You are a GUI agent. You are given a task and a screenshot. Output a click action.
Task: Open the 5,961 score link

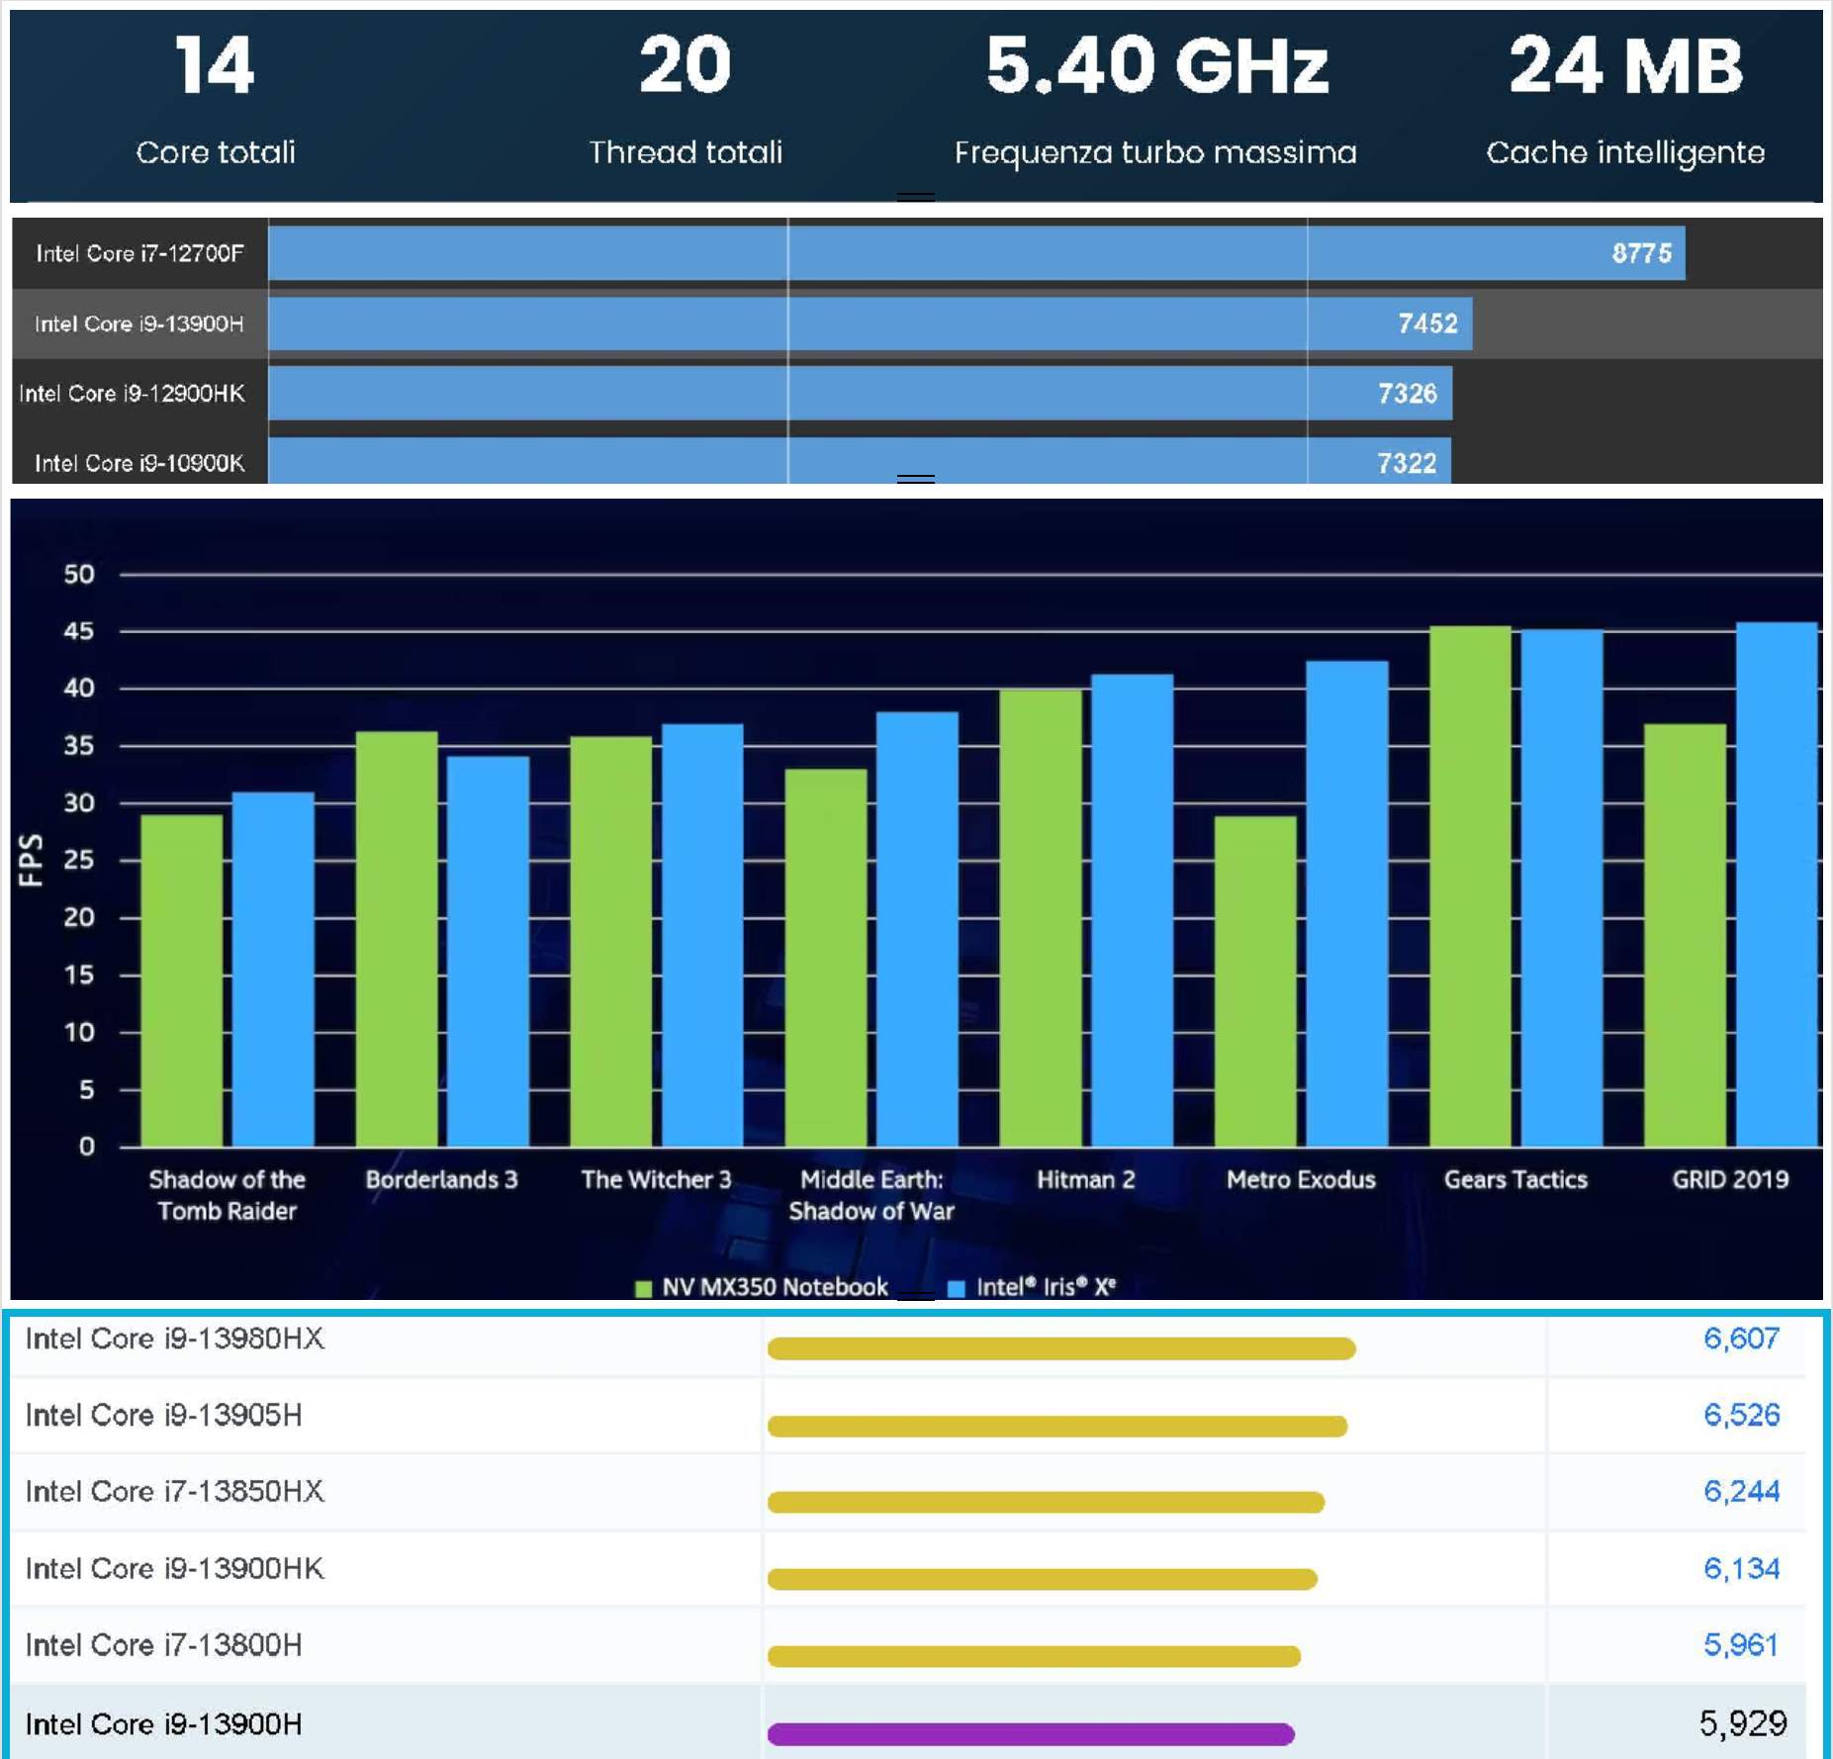pyautogui.click(x=1740, y=1644)
